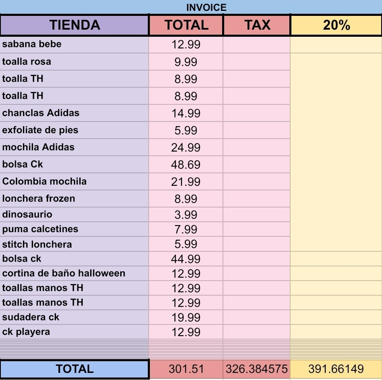Select the "sabana bebe" item cell
382x380 pixels.
(x=74, y=44)
